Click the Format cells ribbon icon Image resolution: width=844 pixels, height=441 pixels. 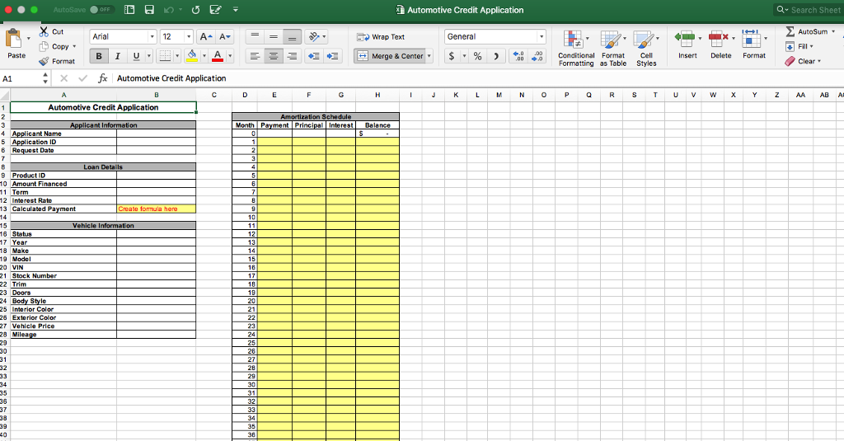pyautogui.click(x=752, y=38)
